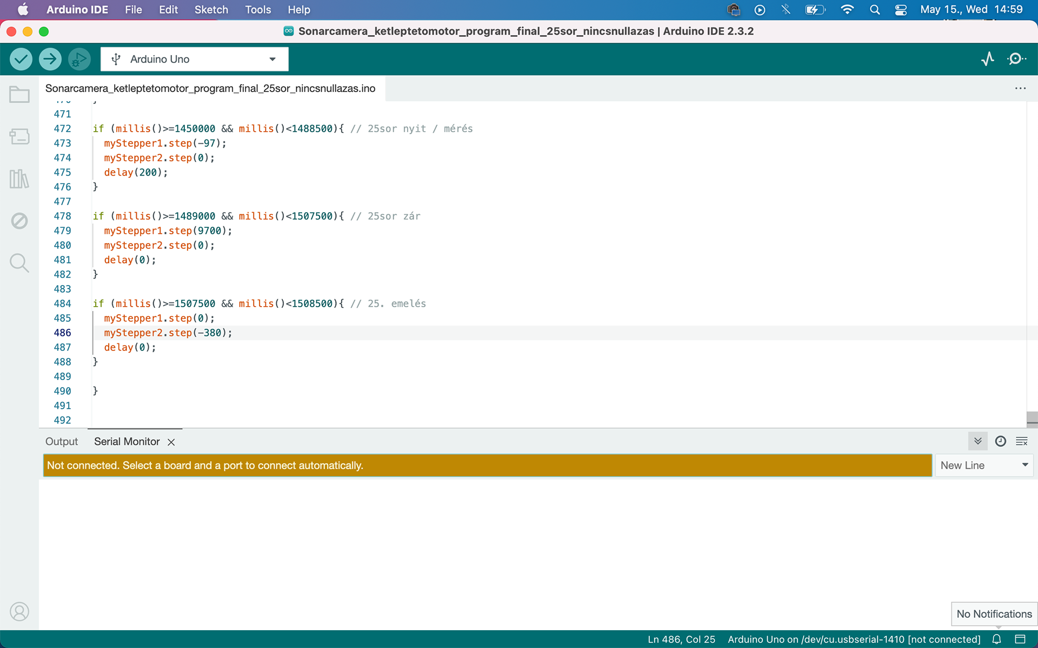Click line number 490 in the gutter
The width and height of the screenshot is (1038, 648).
pyautogui.click(x=62, y=391)
